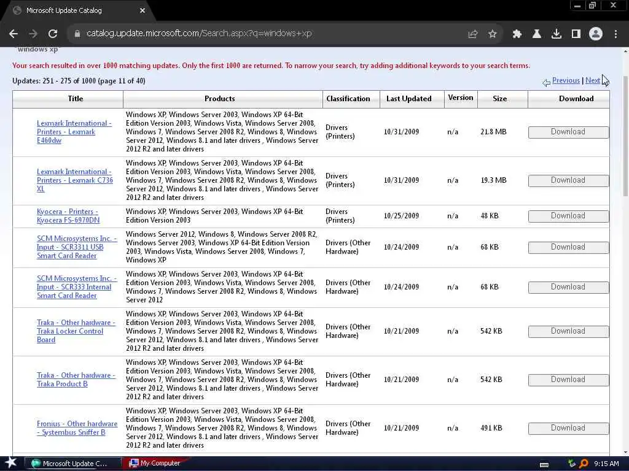Open the Lexmark C736 XL update link
This screenshot has height=471, width=629.
coord(74,180)
